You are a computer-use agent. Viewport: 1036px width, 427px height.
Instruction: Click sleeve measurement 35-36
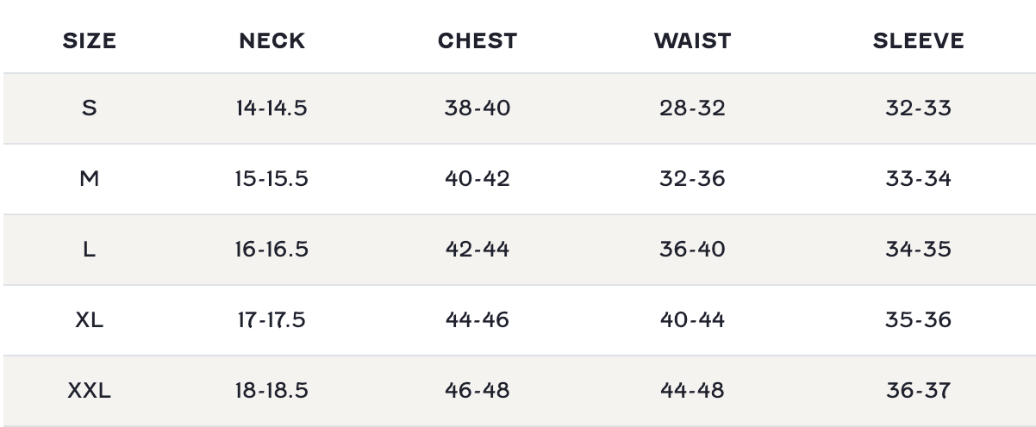pyautogui.click(x=918, y=320)
